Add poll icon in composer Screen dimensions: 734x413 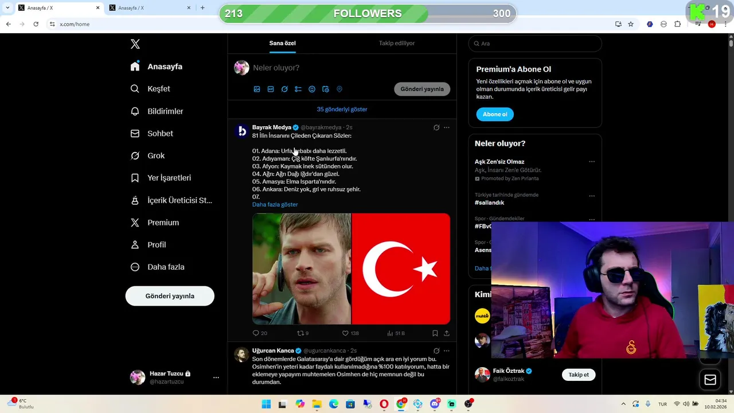tap(298, 89)
